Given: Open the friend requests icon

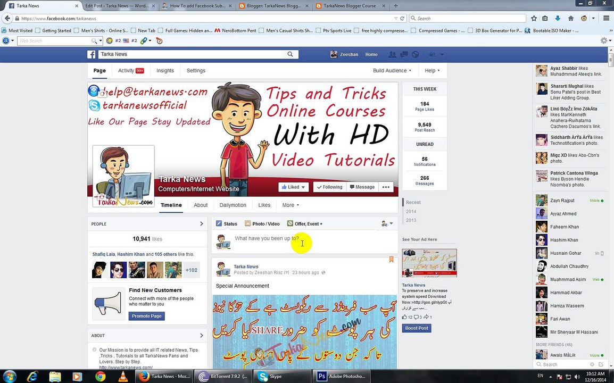Looking at the screenshot, I should (x=392, y=54).
